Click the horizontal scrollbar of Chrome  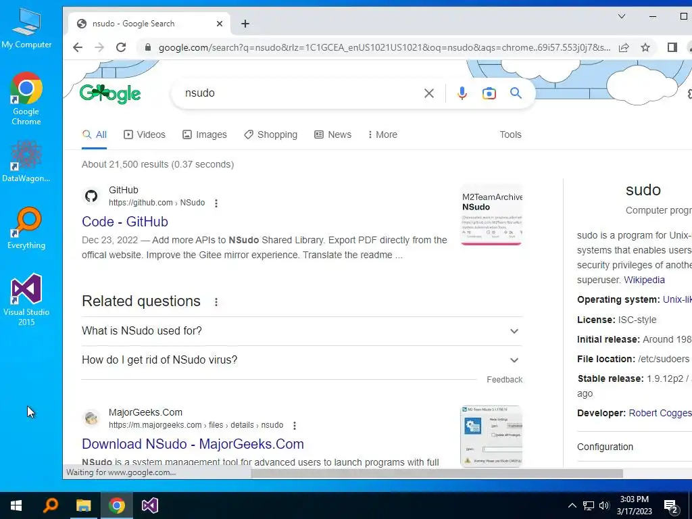pos(437,474)
